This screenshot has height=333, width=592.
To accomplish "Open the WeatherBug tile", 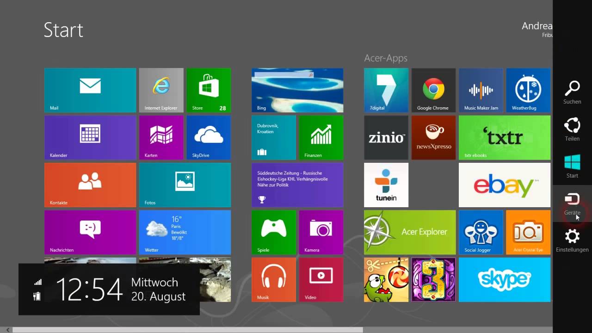I will (528, 90).
